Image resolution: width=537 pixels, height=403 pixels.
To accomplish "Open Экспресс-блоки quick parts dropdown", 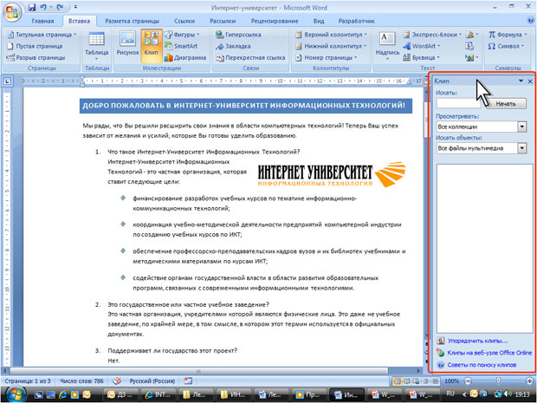I will [432, 35].
